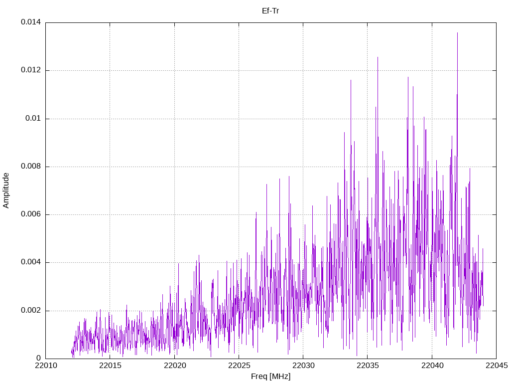Viewport: 510px width, 383px height.
Task: Click the 22045 x-axis tick label
Action: point(497,366)
